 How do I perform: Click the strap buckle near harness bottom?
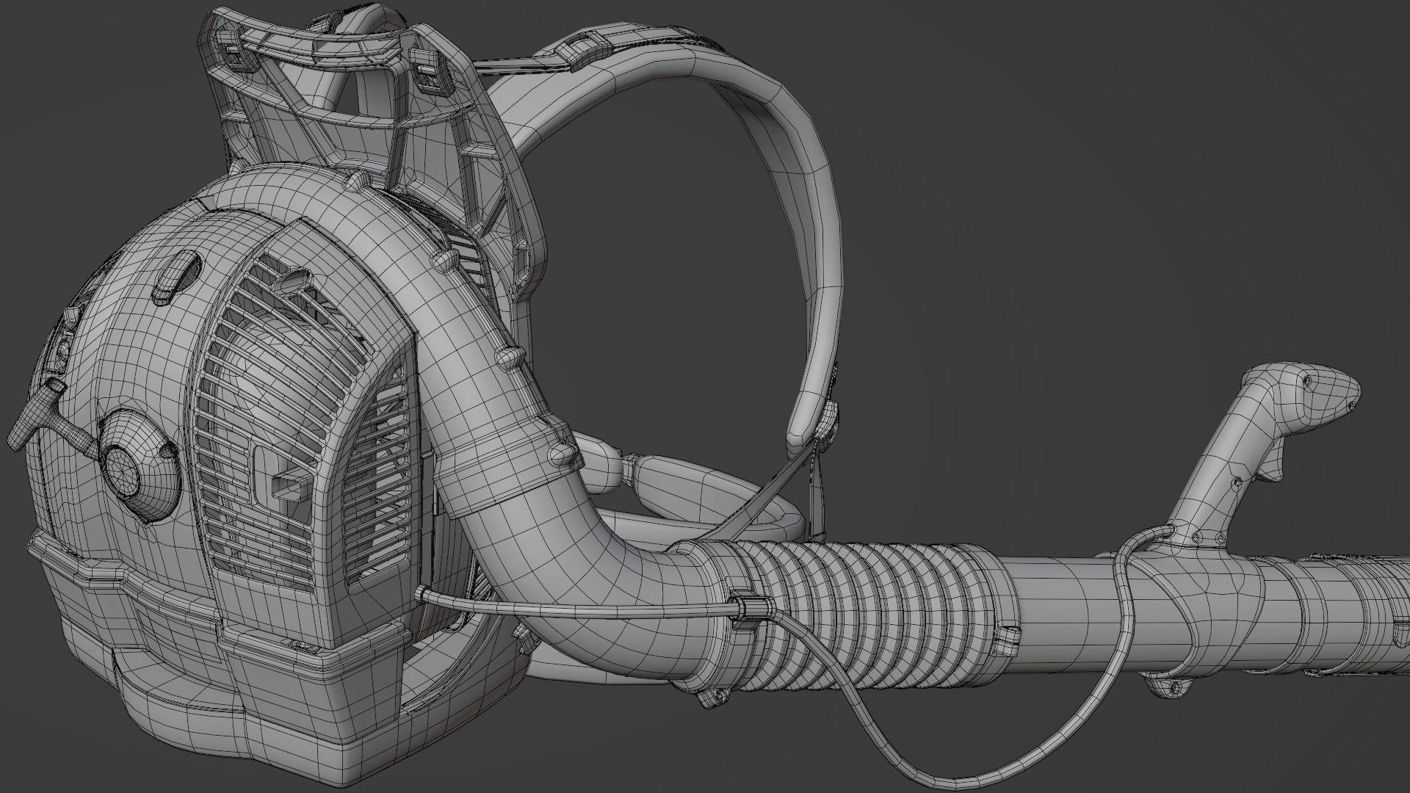(828, 424)
